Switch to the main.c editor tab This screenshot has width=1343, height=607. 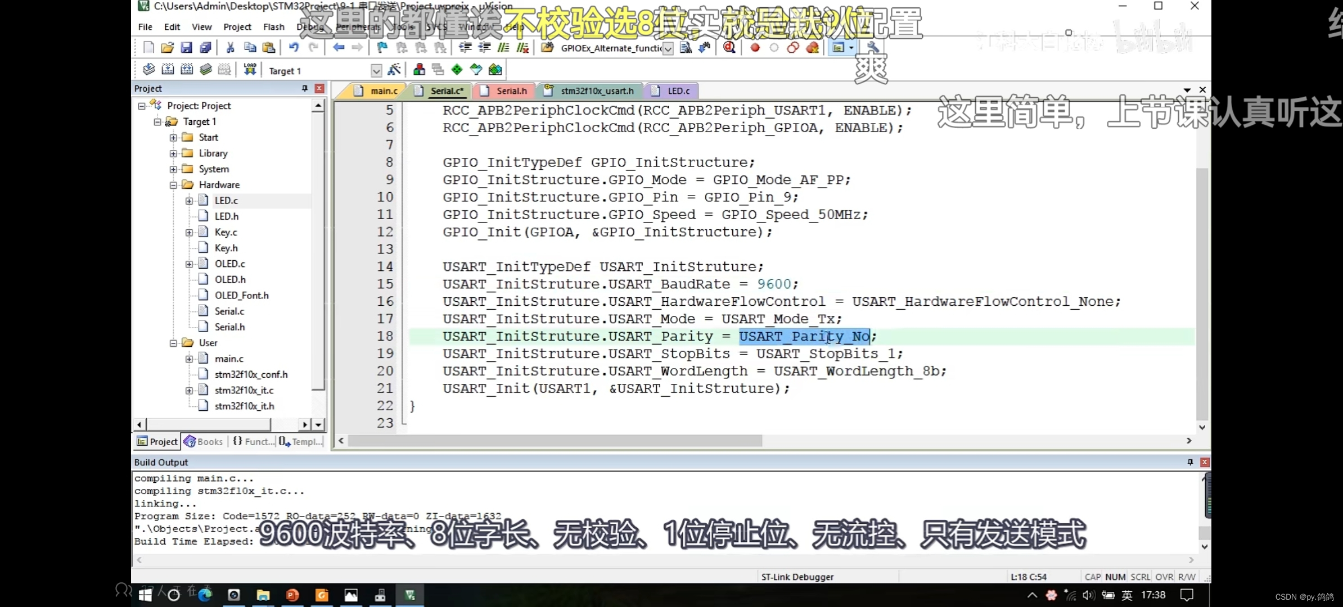[x=376, y=91]
